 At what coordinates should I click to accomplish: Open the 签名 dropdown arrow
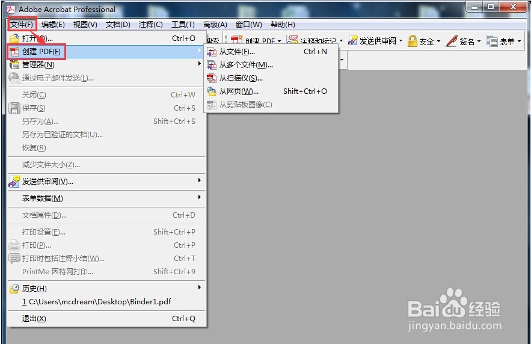coord(479,41)
